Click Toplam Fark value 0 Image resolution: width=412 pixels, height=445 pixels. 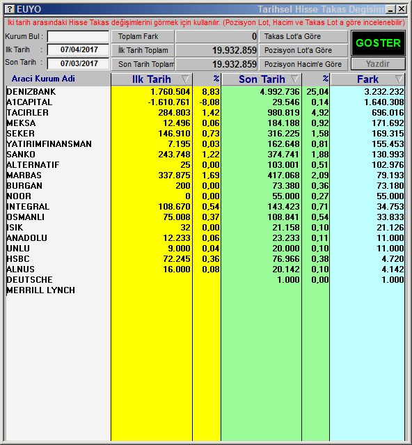click(x=254, y=37)
